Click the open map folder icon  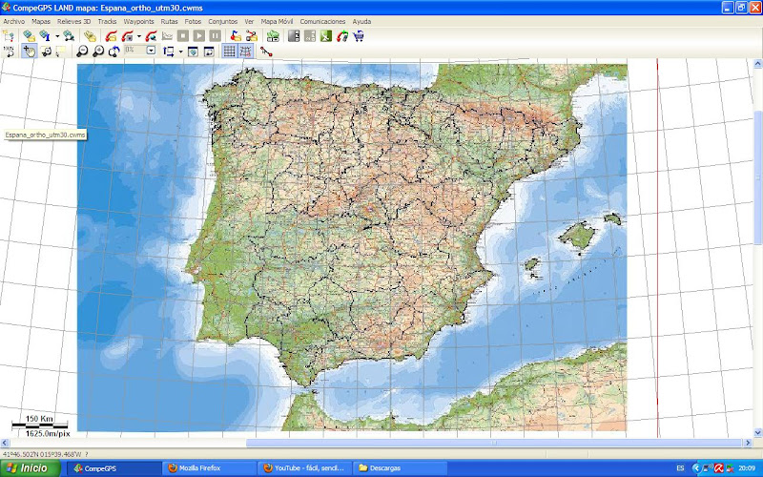pos(29,35)
